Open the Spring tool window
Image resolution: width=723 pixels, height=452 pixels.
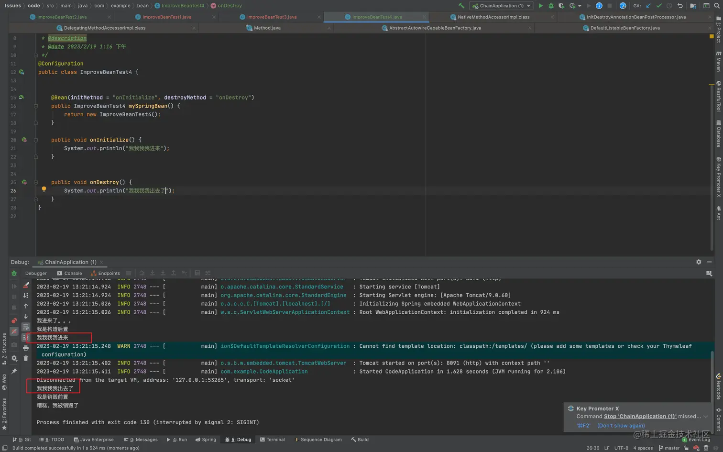[206, 440]
